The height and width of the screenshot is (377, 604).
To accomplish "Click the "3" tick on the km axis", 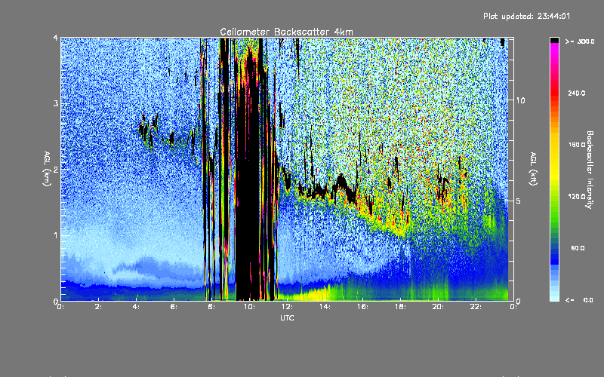I will 56,103.
